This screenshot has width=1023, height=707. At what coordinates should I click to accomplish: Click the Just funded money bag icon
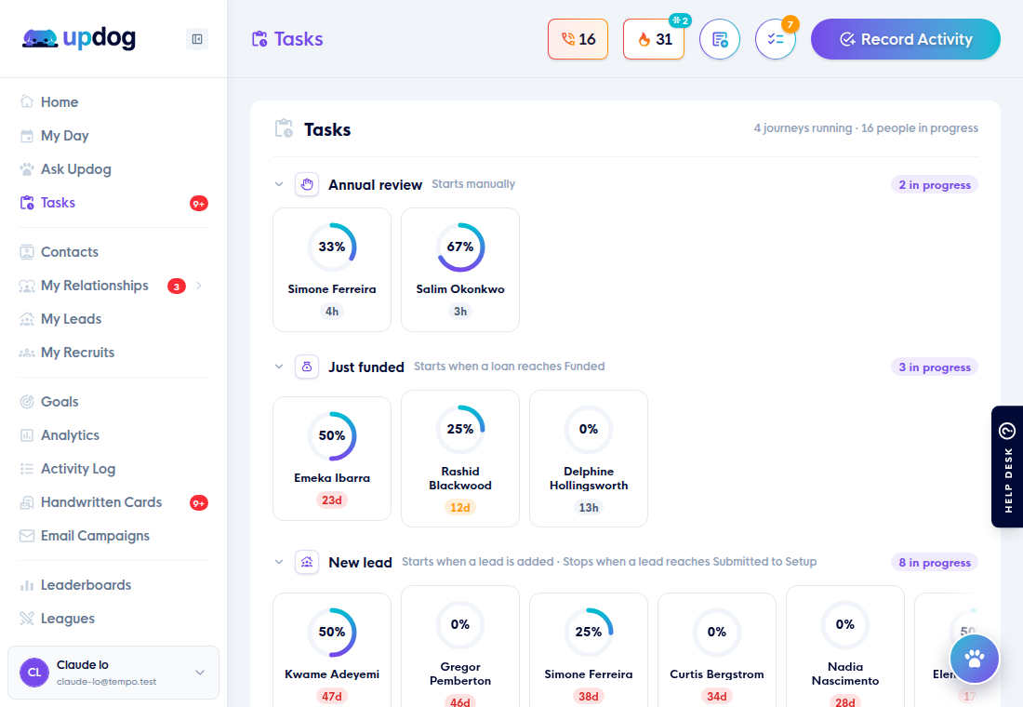pyautogui.click(x=307, y=367)
